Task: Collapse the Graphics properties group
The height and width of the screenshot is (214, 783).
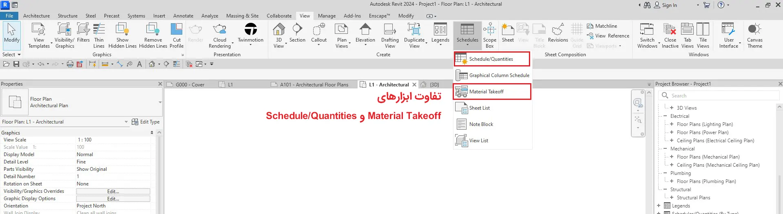Action: pos(152,133)
